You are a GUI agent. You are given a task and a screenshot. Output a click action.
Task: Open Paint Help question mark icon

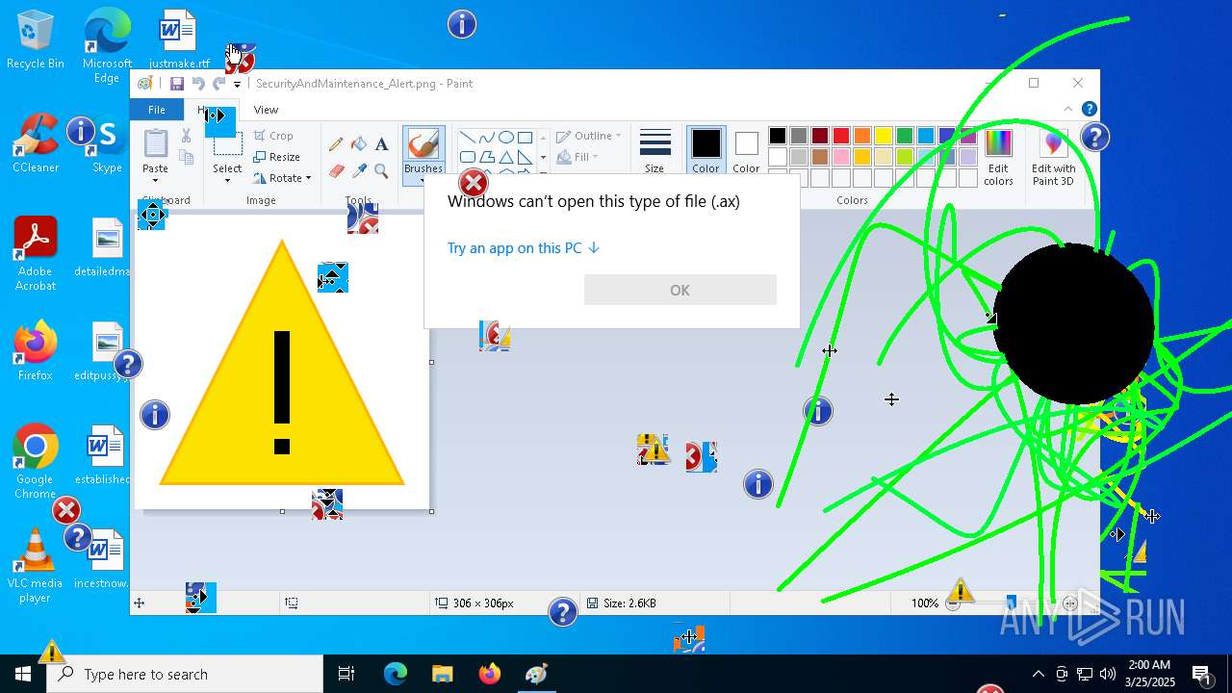click(1089, 110)
